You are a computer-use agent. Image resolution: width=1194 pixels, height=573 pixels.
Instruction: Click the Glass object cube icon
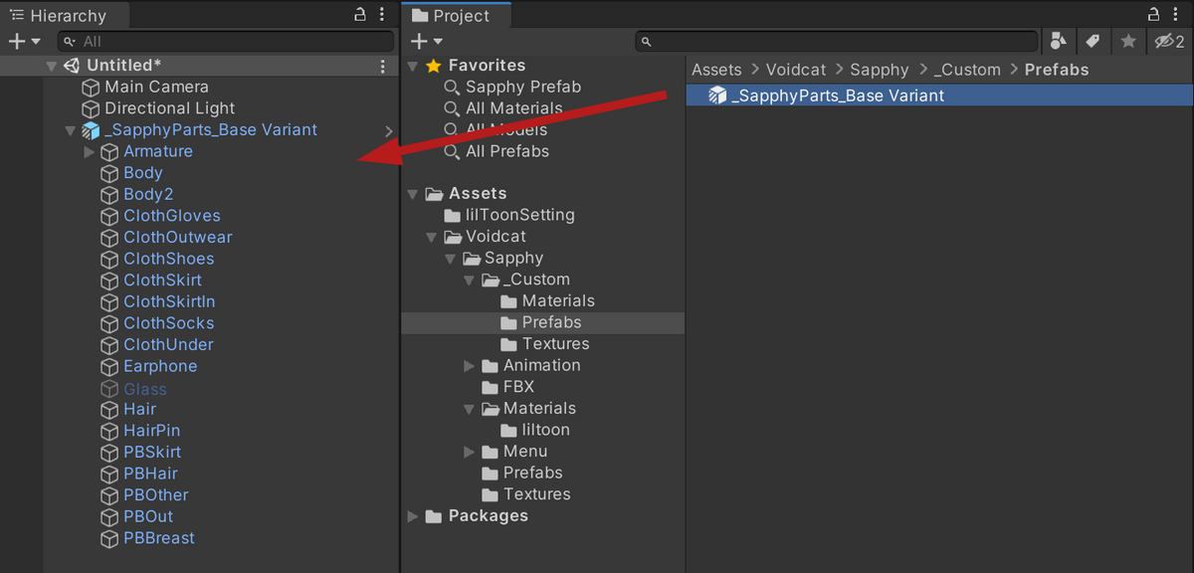click(109, 389)
